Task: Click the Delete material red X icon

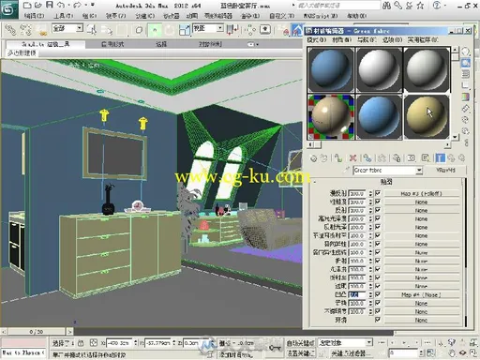Action: (x=352, y=158)
